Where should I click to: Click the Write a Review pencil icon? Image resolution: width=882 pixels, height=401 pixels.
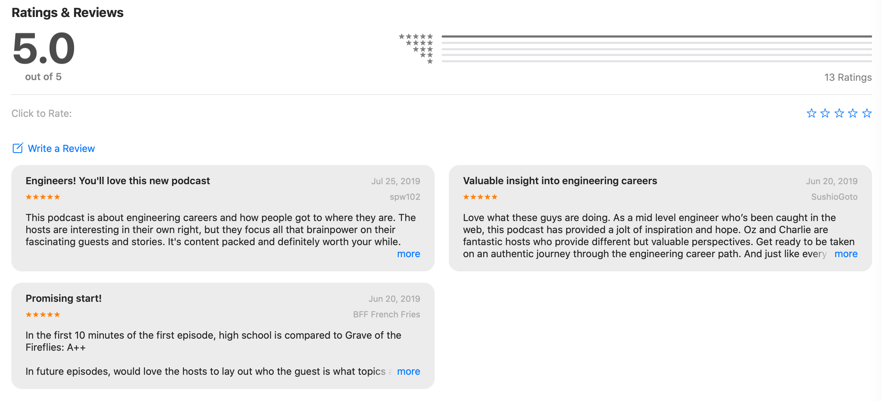point(18,148)
